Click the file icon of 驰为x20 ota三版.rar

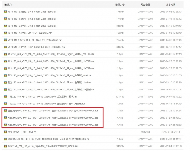click(5, 54)
